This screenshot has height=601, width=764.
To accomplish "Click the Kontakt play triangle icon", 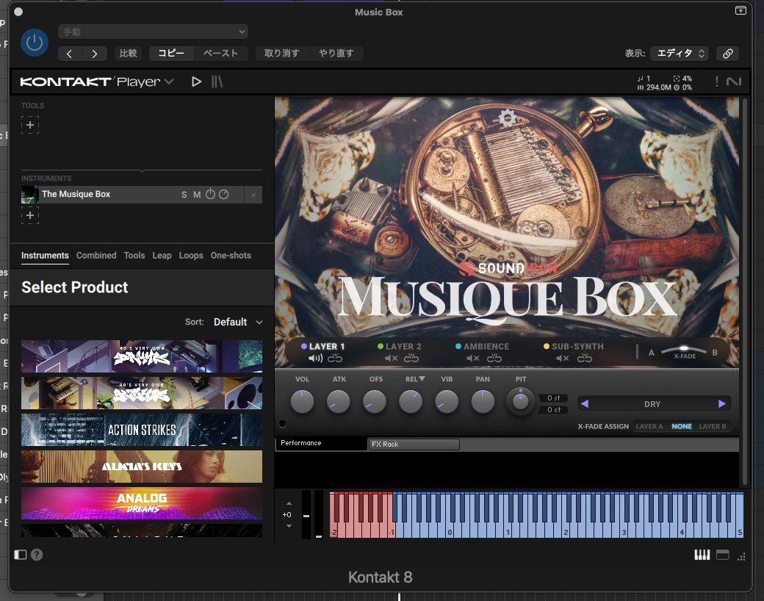I will pyautogui.click(x=196, y=82).
